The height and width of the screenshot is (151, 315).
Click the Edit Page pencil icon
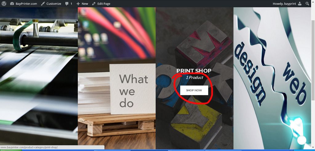pos(94,4)
